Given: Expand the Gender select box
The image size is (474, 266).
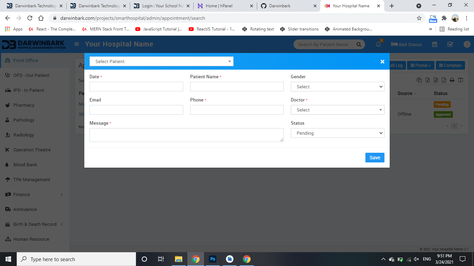Looking at the screenshot, I should 337,87.
